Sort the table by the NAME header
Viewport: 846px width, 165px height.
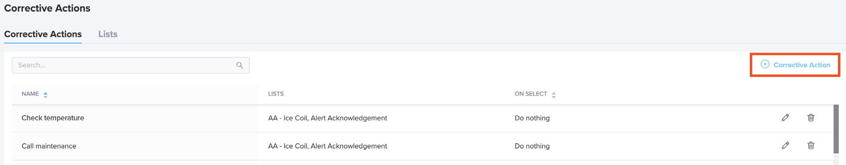point(30,94)
